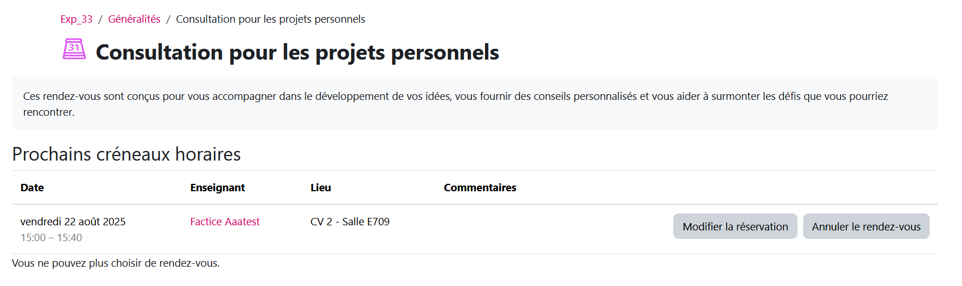Screen dimensions: 962x286
Task: Click the 15:00 – 15:40 time slot
Action: [51, 238]
